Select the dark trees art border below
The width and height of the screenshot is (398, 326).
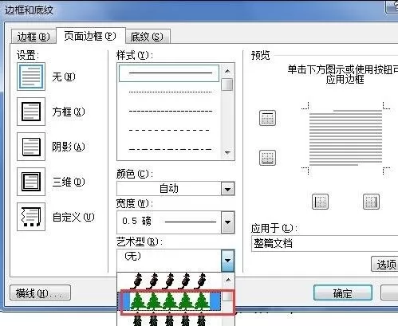[169, 319]
